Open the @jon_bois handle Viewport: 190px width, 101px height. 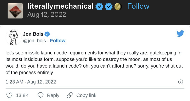[34, 41]
